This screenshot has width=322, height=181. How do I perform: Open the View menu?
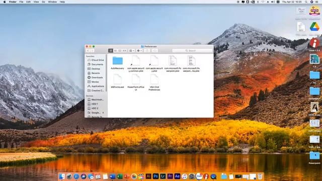(36, 2)
